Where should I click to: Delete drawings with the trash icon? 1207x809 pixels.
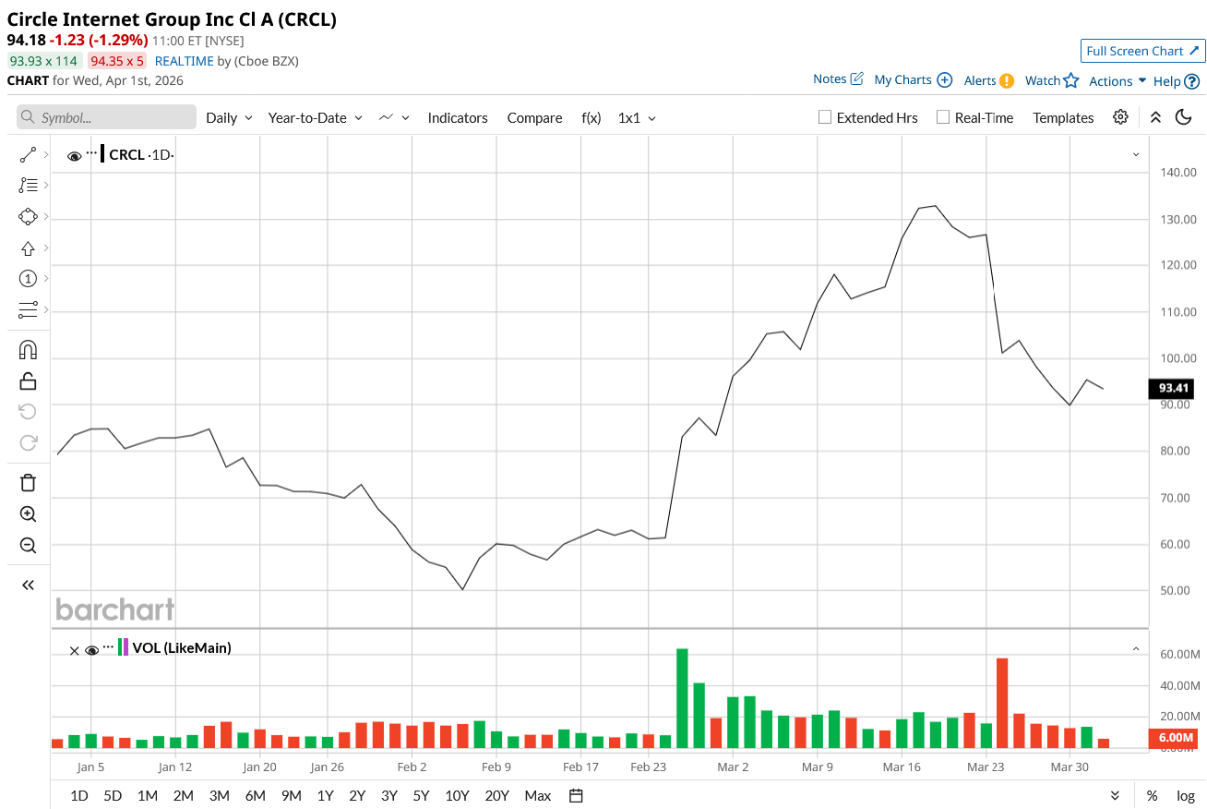pyautogui.click(x=28, y=483)
